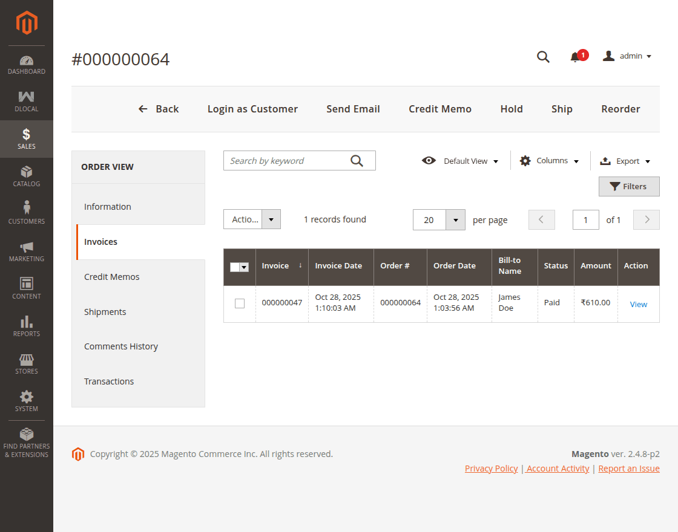Screen dimensions: 678x532
Task: Open the Filters panel
Action: click(x=629, y=186)
